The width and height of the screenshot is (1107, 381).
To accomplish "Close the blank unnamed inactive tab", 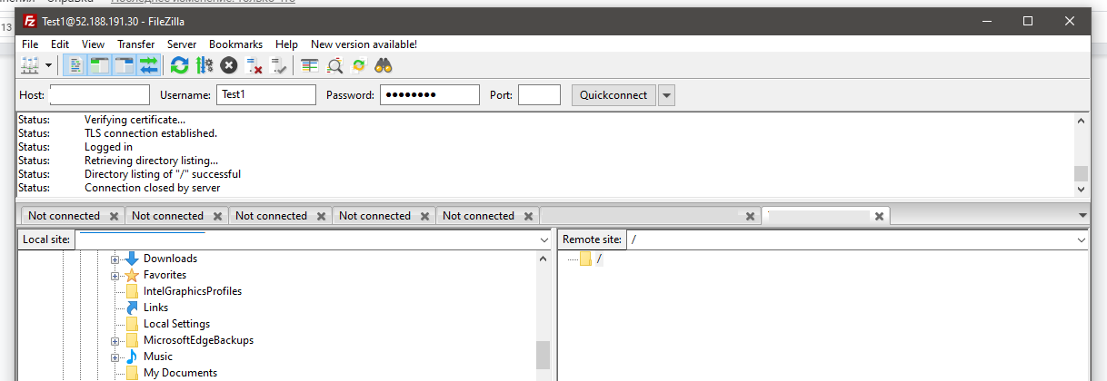I will tap(750, 216).
